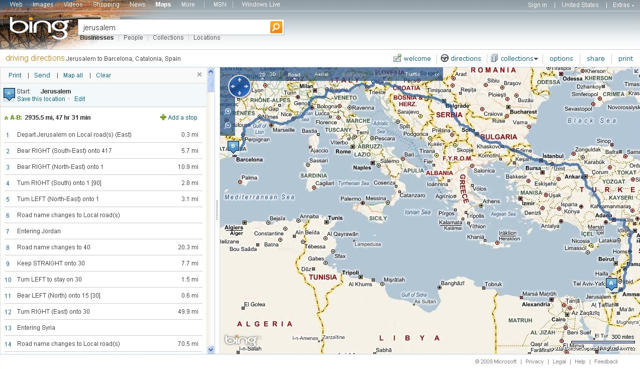Collapse the A-B route steps
This screenshot has width=640, height=369.
(x=7, y=118)
